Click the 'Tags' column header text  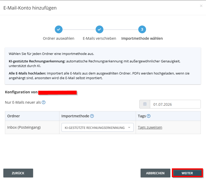142,116
